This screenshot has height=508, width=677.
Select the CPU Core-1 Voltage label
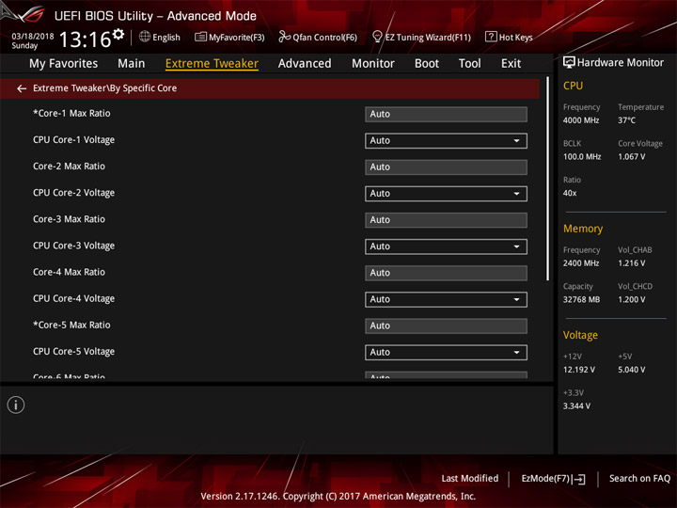74,140
